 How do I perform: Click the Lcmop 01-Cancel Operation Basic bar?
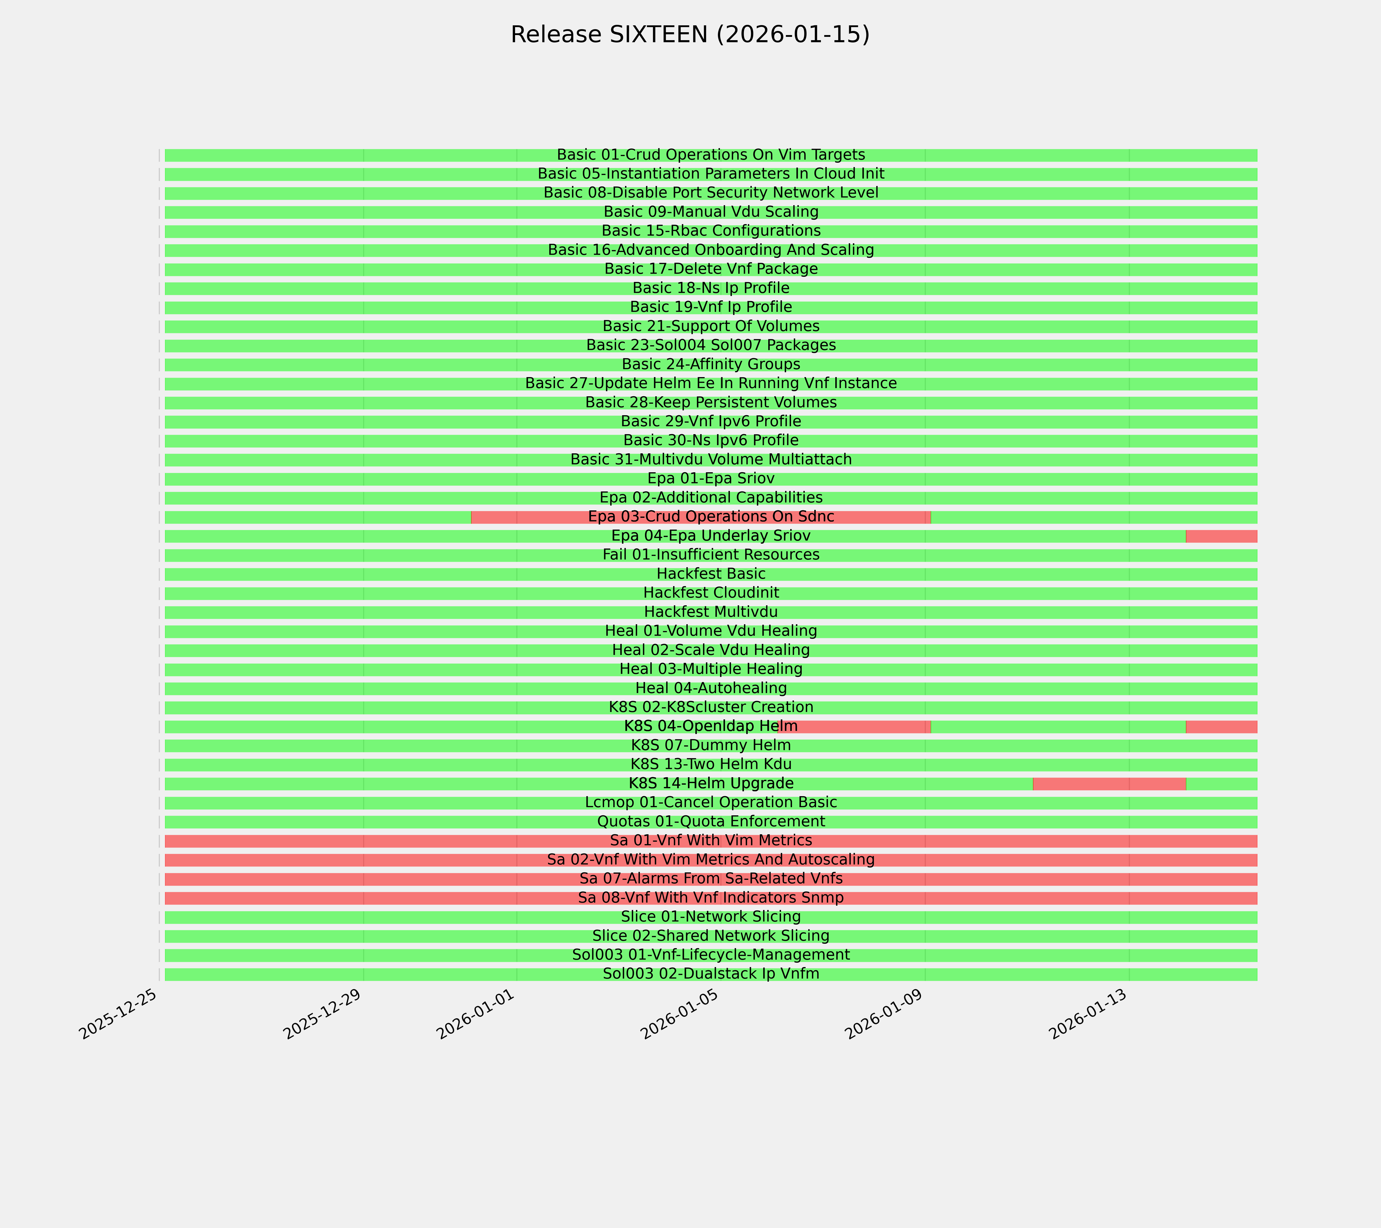(711, 803)
